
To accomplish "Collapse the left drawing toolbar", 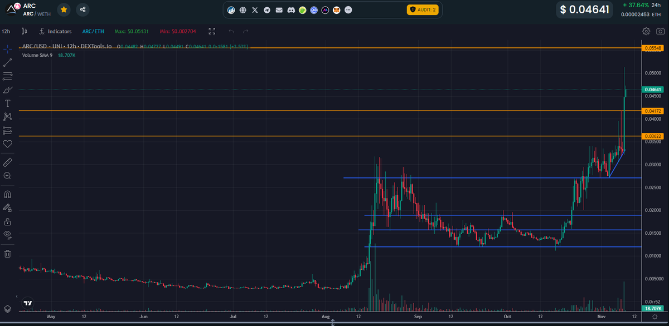I will (x=17, y=297).
